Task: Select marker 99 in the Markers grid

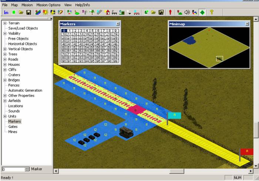Action: [115, 61]
